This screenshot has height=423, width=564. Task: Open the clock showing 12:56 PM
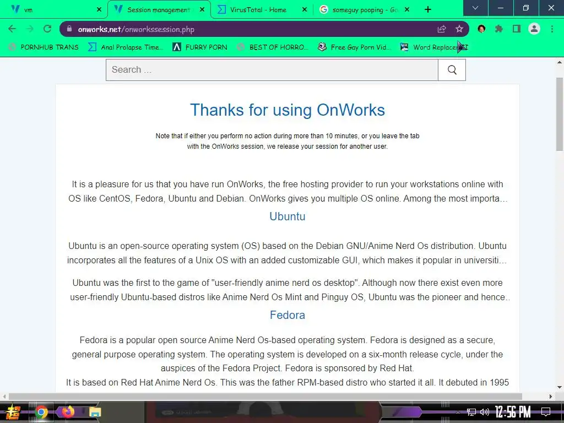(x=513, y=412)
